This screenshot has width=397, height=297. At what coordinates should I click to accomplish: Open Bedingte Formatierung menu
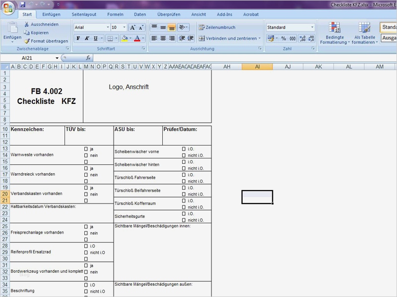[x=334, y=33]
